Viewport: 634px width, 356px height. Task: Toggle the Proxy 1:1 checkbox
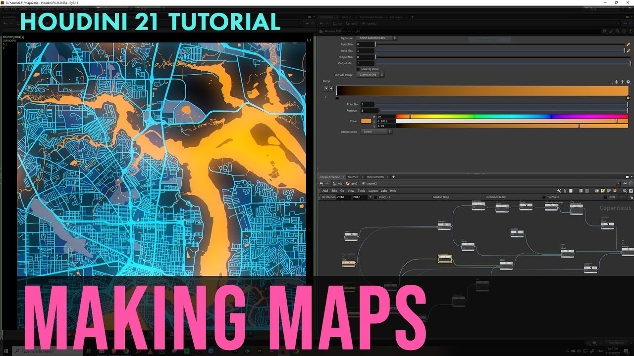pyautogui.click(x=375, y=197)
